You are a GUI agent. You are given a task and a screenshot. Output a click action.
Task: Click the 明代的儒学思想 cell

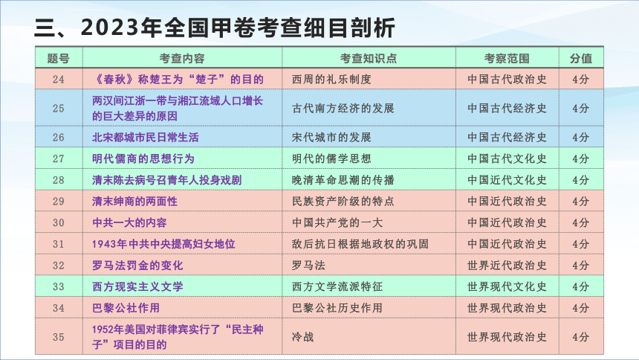pos(369,158)
